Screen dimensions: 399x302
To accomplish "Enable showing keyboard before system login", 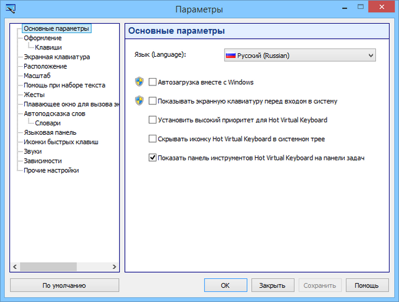I will pos(153,100).
